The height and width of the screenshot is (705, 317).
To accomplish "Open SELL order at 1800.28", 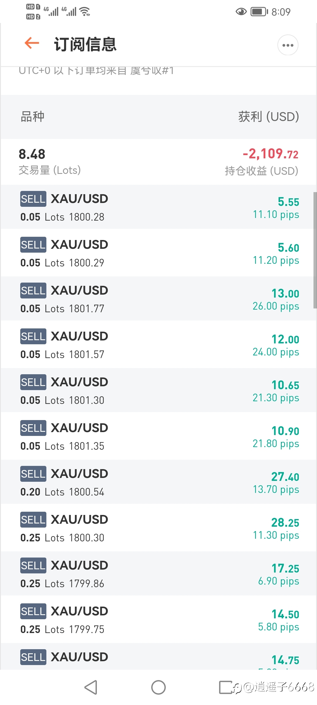I will tap(158, 207).
